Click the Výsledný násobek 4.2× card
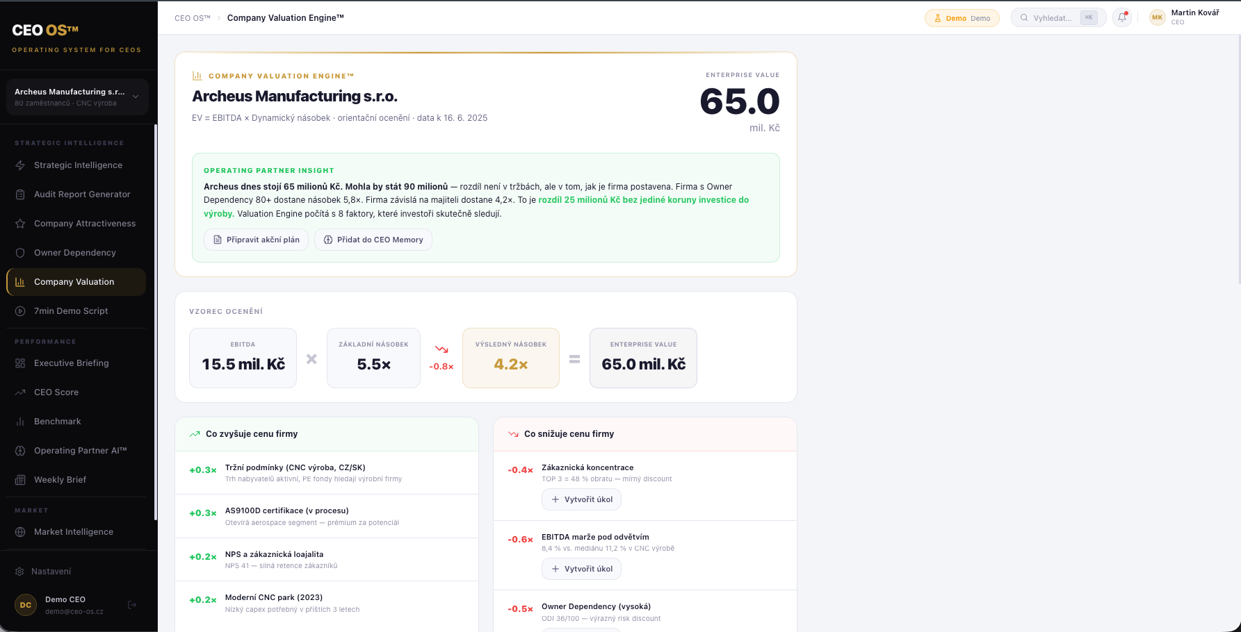Viewport: 1241px width, 632px height. 511,358
